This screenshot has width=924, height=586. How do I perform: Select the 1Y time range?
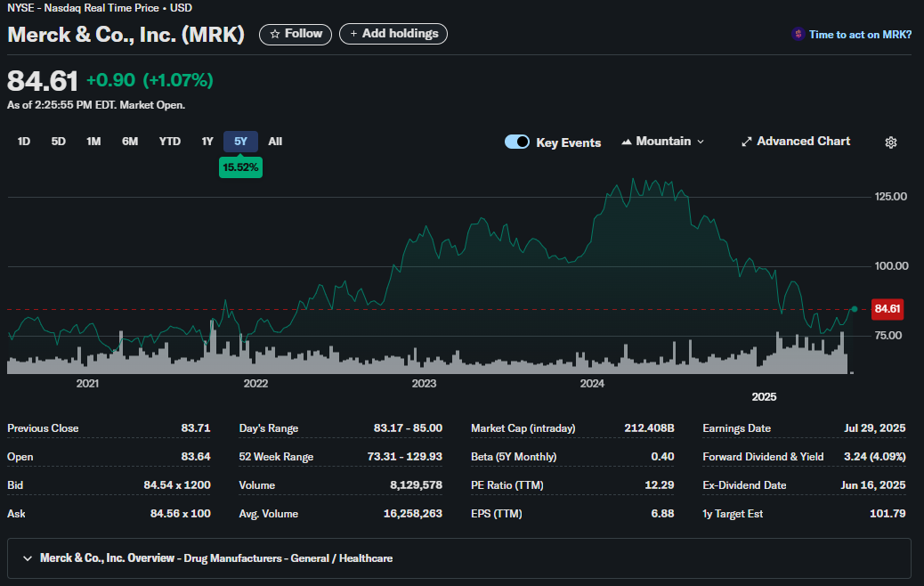[207, 142]
